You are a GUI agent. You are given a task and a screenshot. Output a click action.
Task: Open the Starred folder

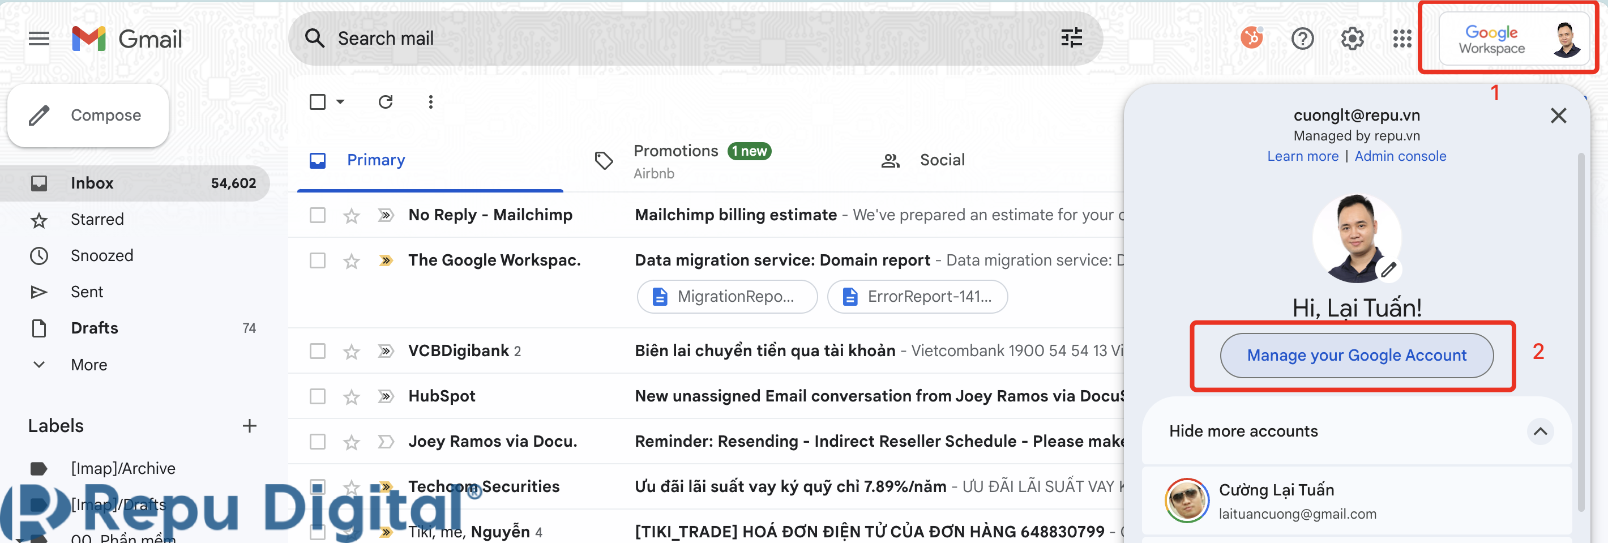coord(135,219)
